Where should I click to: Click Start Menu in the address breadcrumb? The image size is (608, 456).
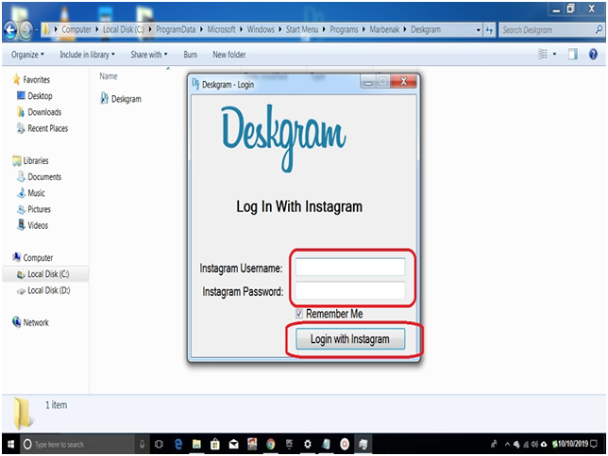(x=302, y=29)
